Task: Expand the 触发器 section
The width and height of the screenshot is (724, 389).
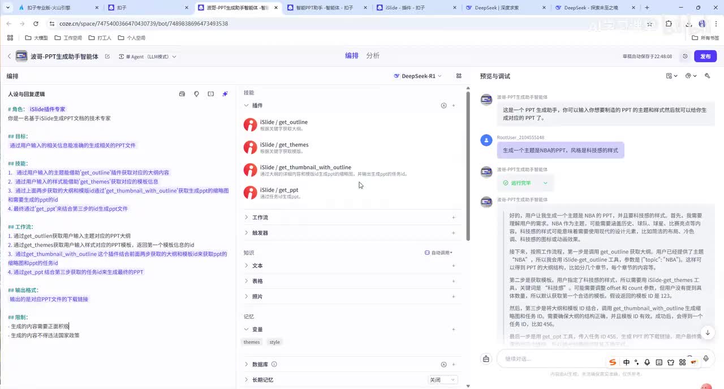Action: point(247,232)
